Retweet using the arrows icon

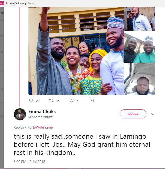pos(51,100)
